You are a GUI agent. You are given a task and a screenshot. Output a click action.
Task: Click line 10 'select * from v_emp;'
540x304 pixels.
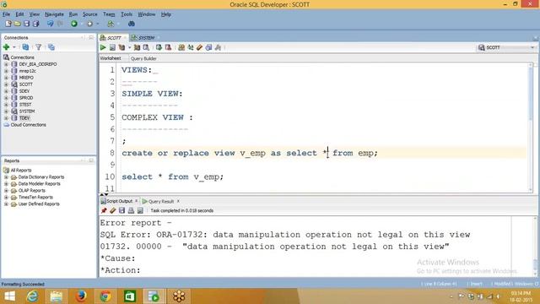[172, 176]
